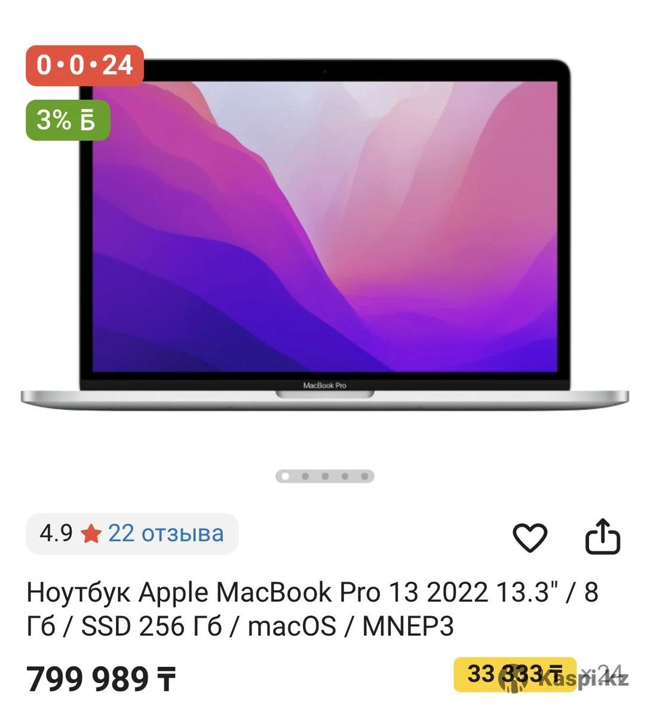Go to the fourth carousel image dot
This screenshot has height=717, width=650.
click(345, 476)
